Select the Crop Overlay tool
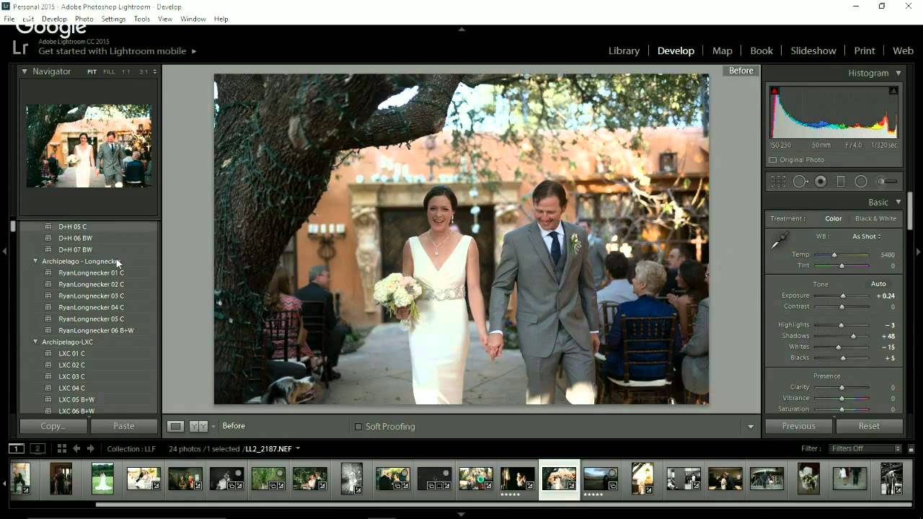 coord(778,182)
